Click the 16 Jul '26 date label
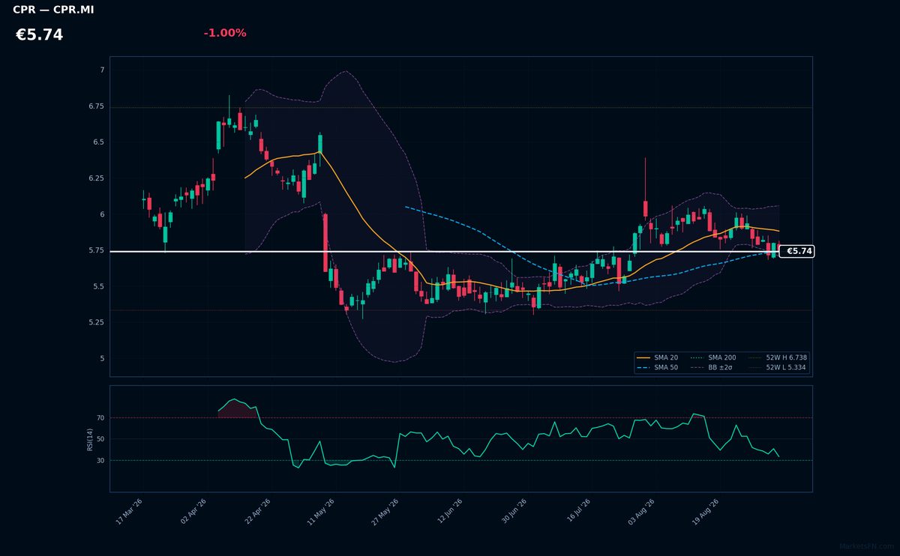The image size is (900, 556). click(577, 512)
